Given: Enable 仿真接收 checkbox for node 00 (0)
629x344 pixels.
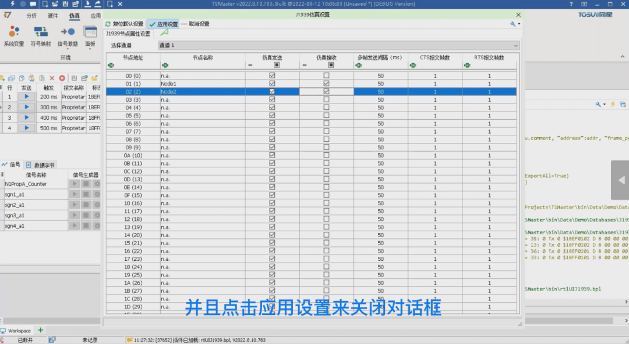Looking at the screenshot, I should [326, 76].
